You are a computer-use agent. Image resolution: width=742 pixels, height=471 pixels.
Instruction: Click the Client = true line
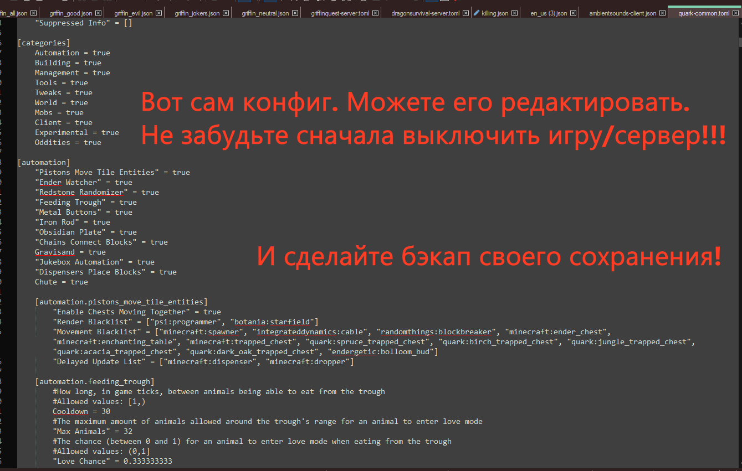[63, 122]
